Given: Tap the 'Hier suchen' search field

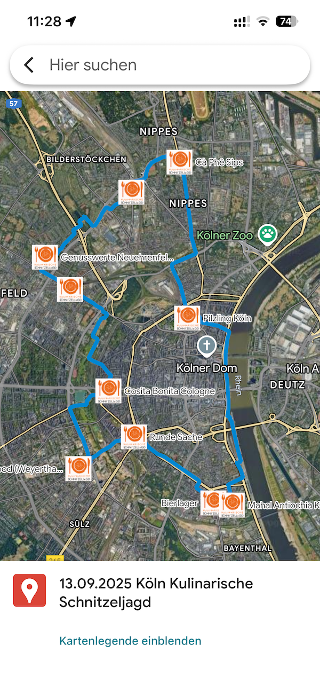Looking at the screenshot, I should [x=160, y=65].
